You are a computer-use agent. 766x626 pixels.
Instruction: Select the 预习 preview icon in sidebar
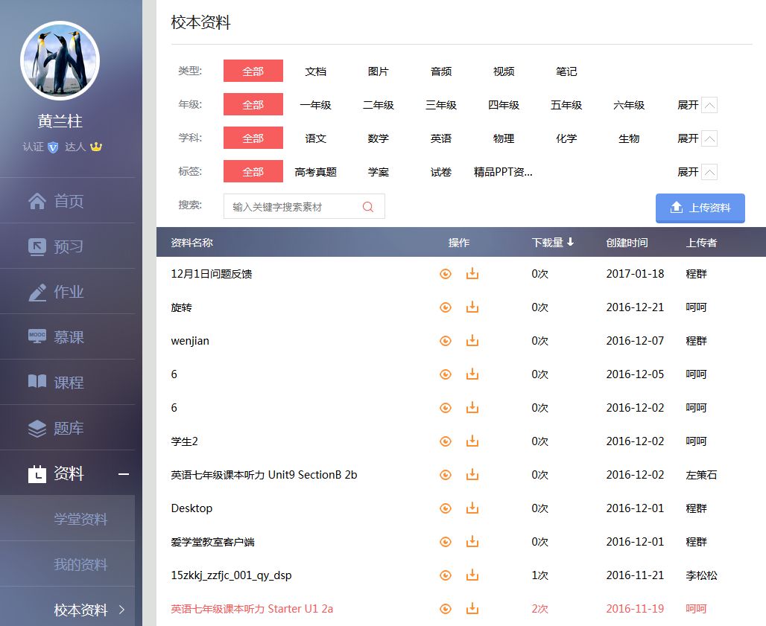pos(36,246)
